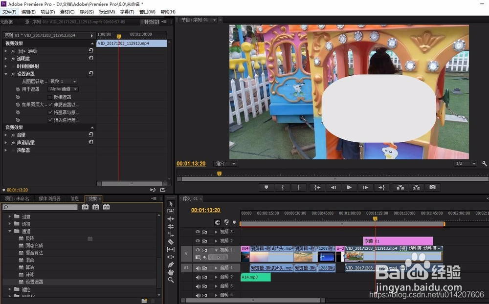489x304 pixels.
Task: Click the Go to Out point button
Action: (381, 187)
